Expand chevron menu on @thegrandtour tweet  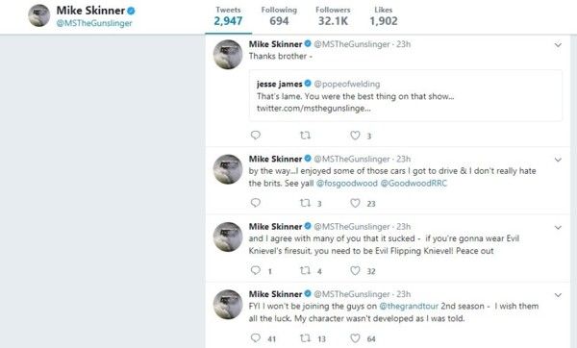pos(558,295)
